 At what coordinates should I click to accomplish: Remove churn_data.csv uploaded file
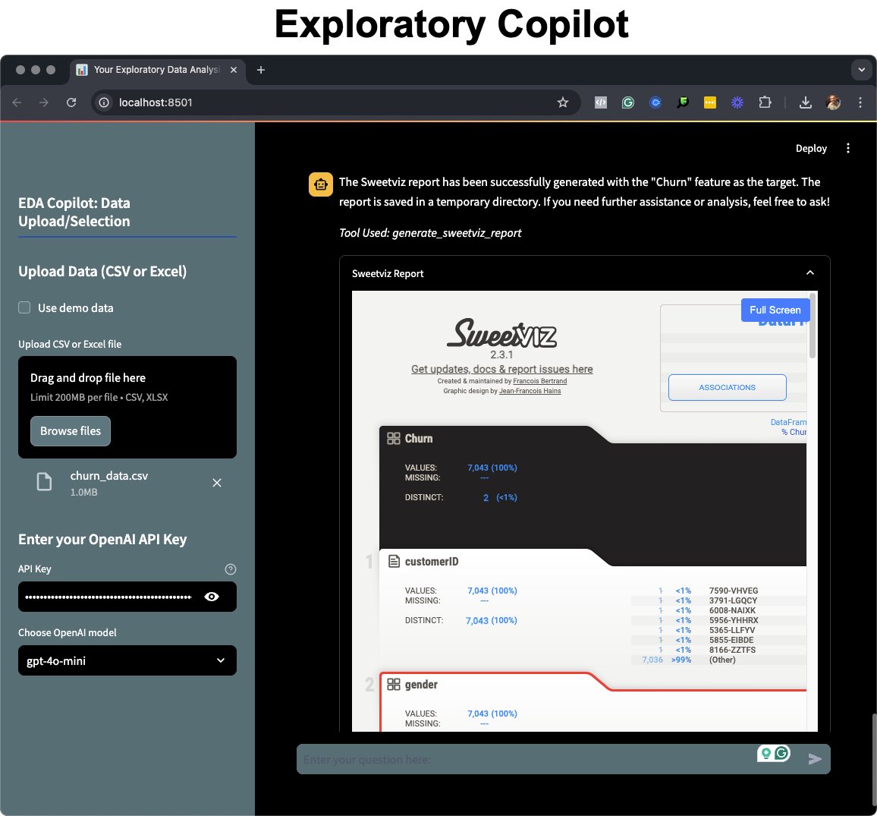coord(217,483)
